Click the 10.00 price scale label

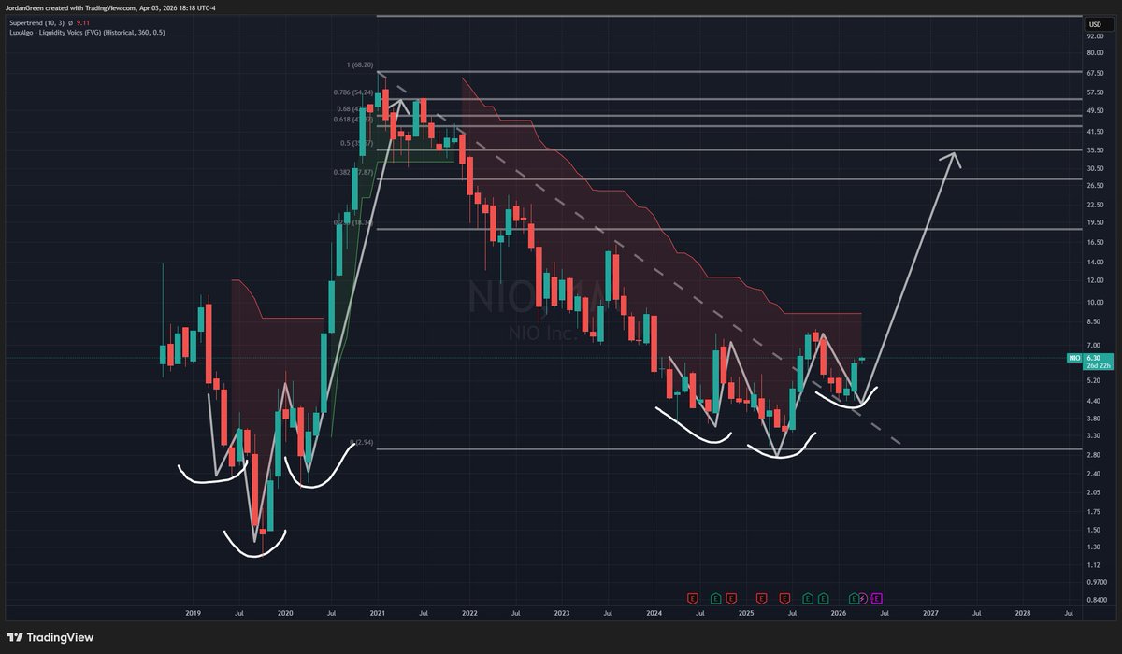coord(1096,303)
